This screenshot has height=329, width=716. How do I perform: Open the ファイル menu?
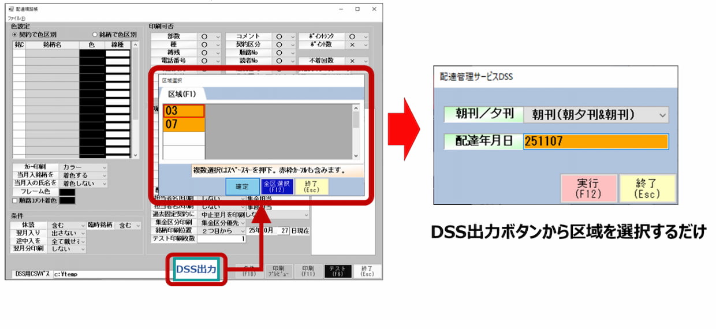click(16, 18)
